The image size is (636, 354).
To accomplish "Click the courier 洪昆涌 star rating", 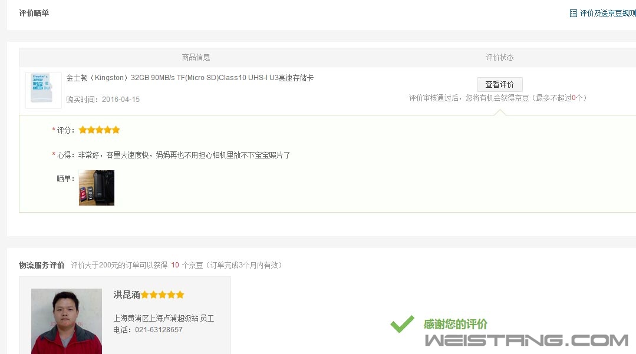I will [162, 295].
